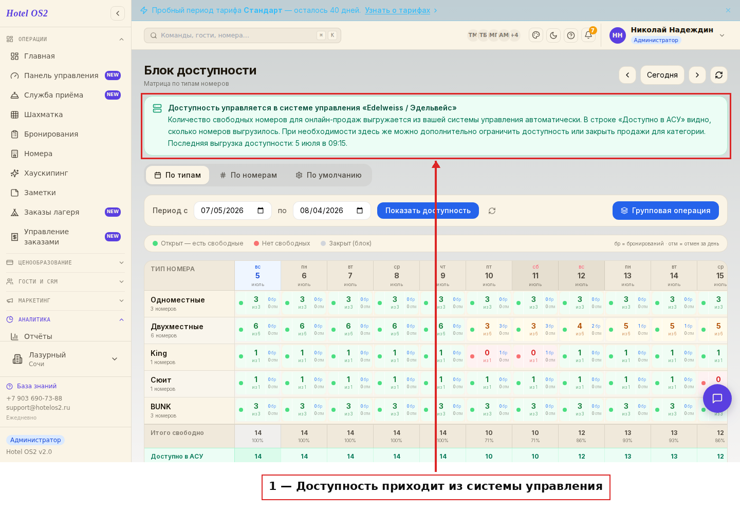Screen dimensions: 740x512
Task: Toggle dark mode moon icon
Action: click(x=553, y=35)
